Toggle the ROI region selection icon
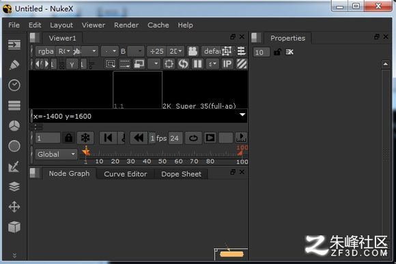This screenshot has height=264, width=396. (111, 64)
